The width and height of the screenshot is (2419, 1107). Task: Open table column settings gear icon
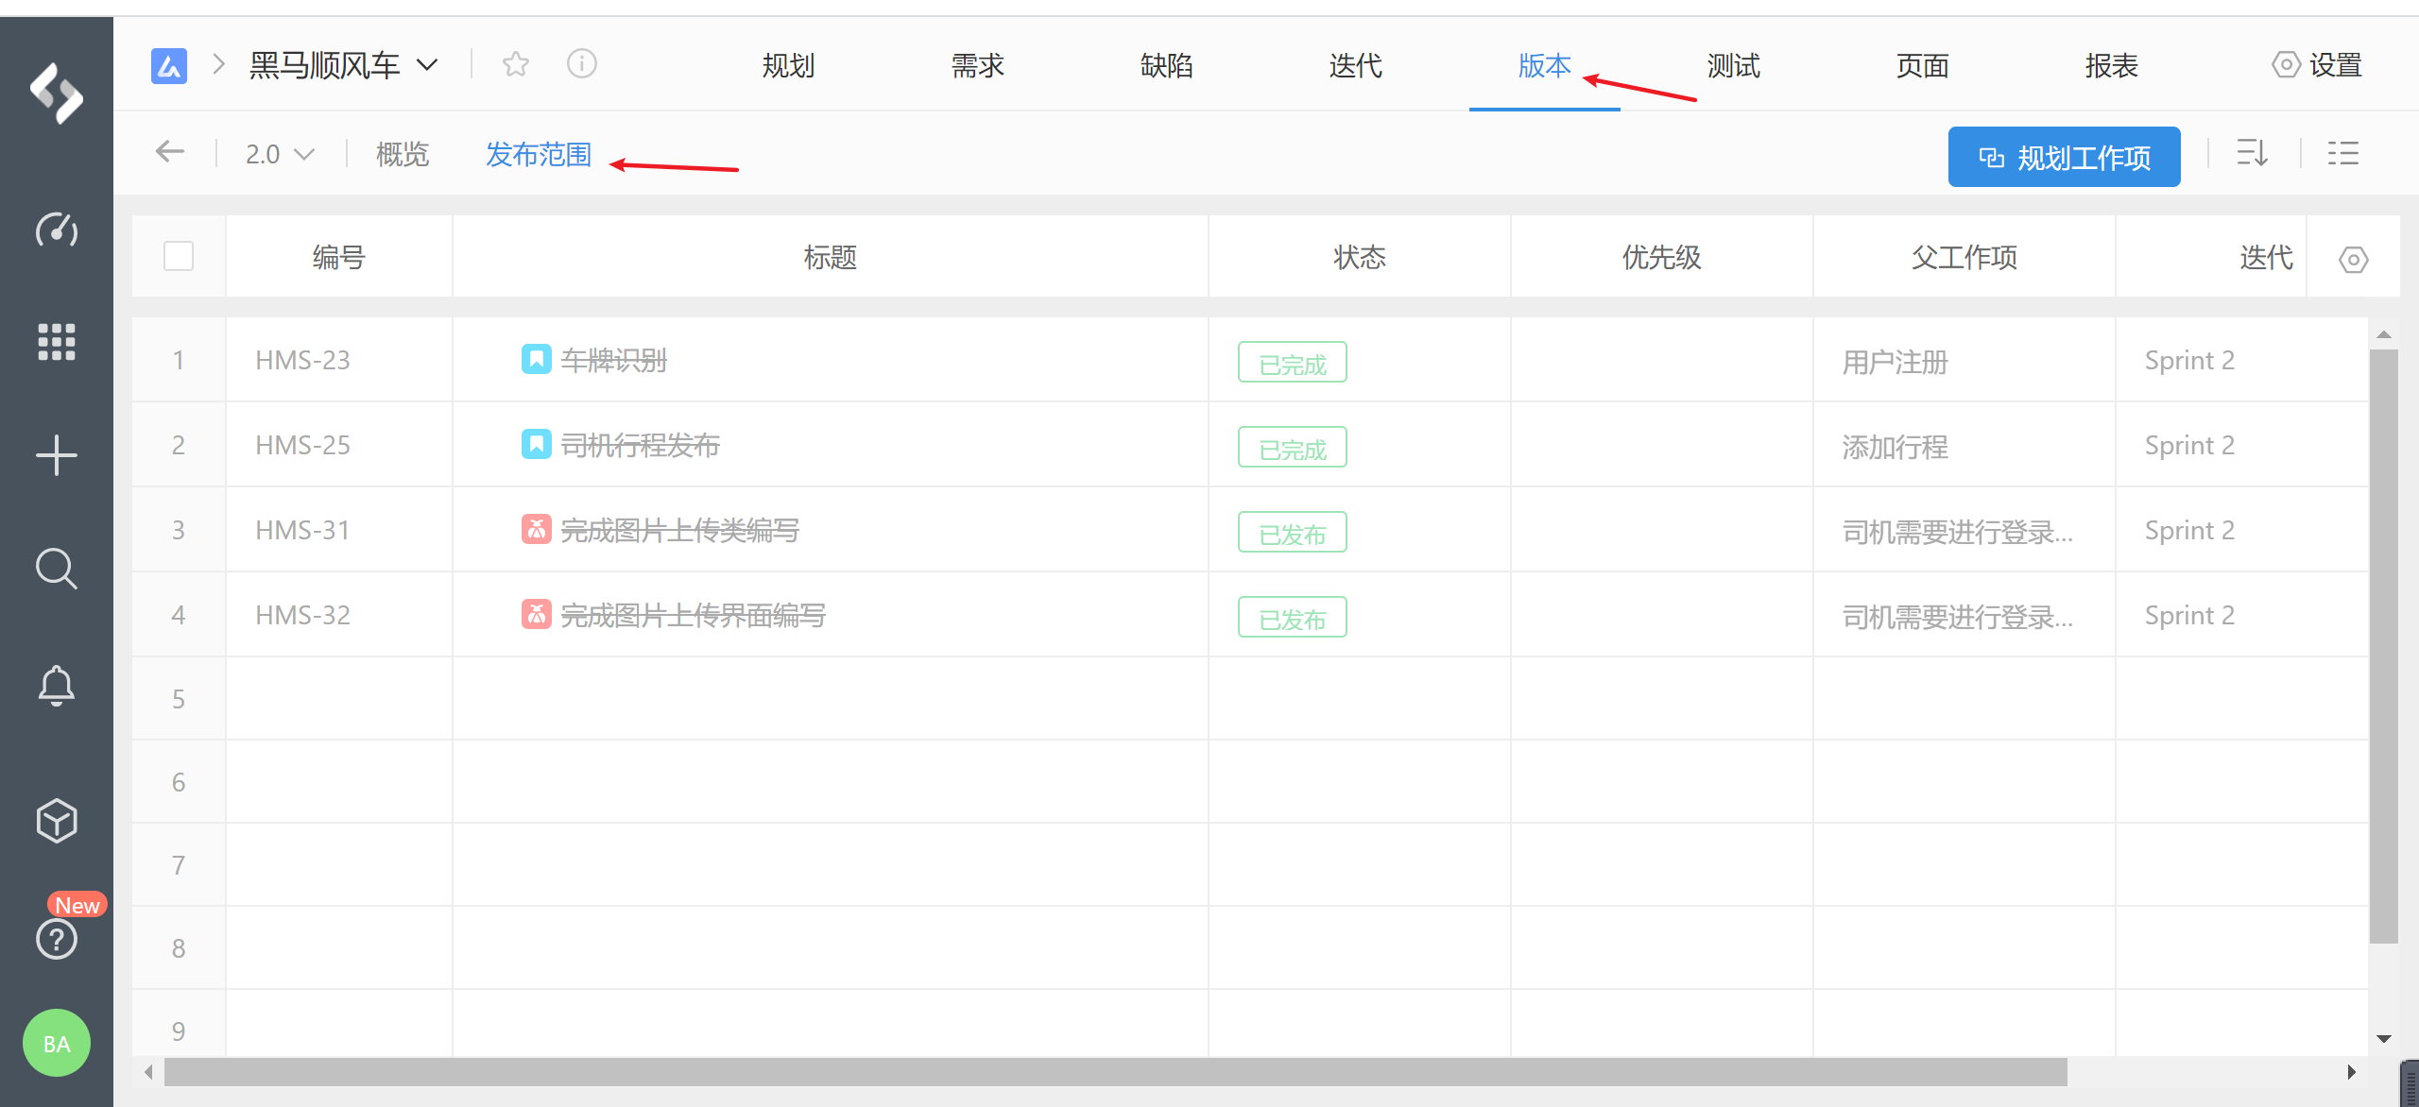[x=2353, y=259]
